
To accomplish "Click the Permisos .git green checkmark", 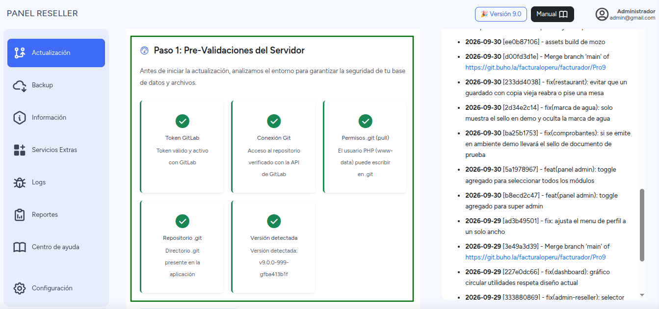I will 365,121.
